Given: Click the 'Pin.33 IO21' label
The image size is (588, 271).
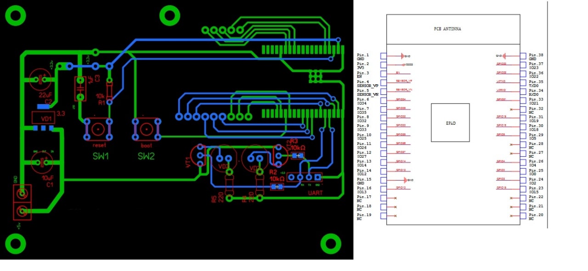Looking at the screenshot, I should coord(536,101).
